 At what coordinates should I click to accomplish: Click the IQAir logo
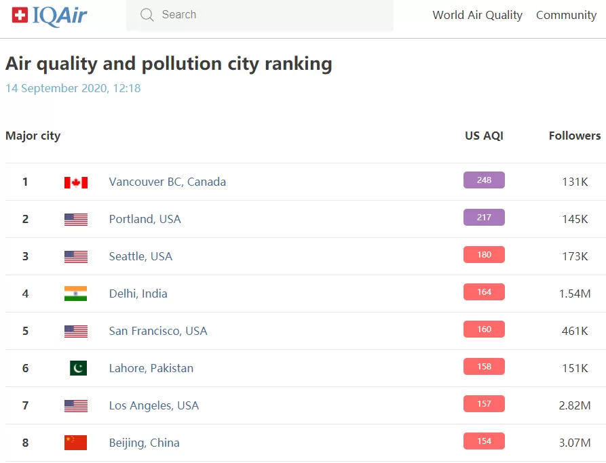[x=50, y=16]
